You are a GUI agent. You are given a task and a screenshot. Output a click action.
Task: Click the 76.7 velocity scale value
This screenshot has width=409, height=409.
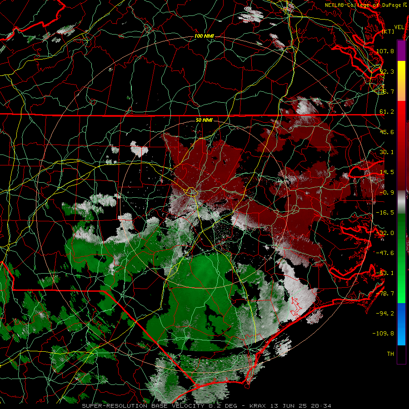[x=387, y=91]
